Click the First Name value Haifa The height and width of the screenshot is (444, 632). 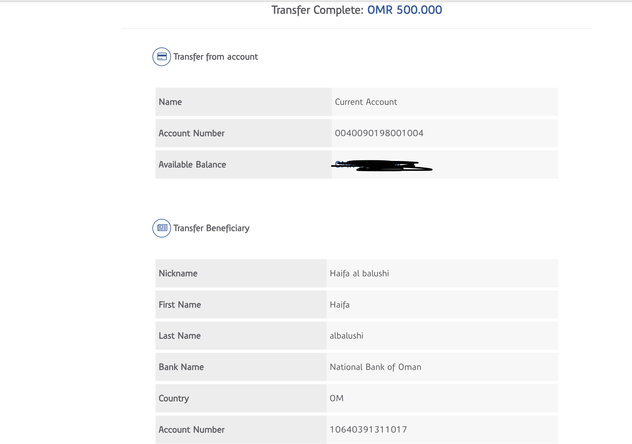(x=340, y=305)
